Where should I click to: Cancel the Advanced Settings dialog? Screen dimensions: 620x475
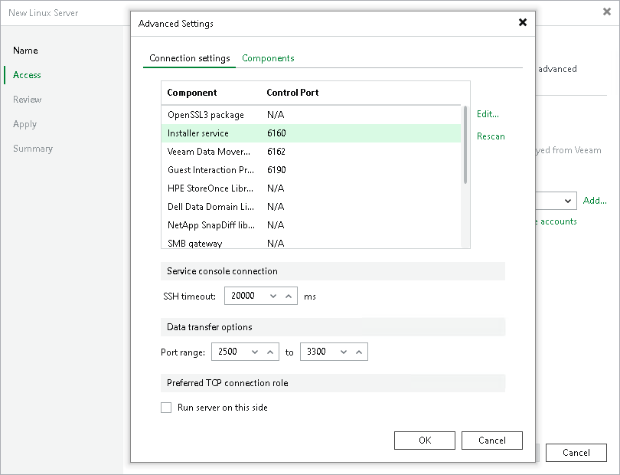click(x=492, y=441)
